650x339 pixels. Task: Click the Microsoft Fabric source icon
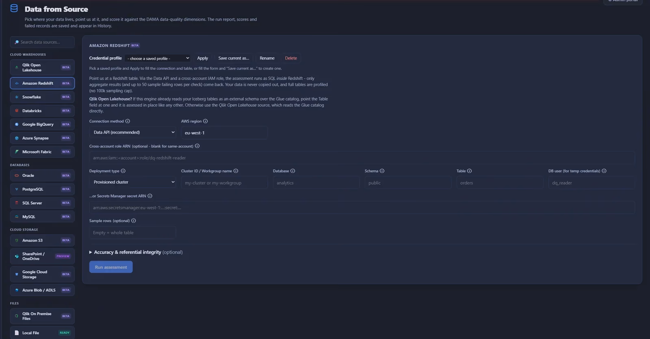point(17,152)
